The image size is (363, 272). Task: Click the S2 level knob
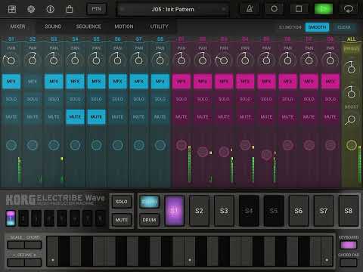click(33, 145)
